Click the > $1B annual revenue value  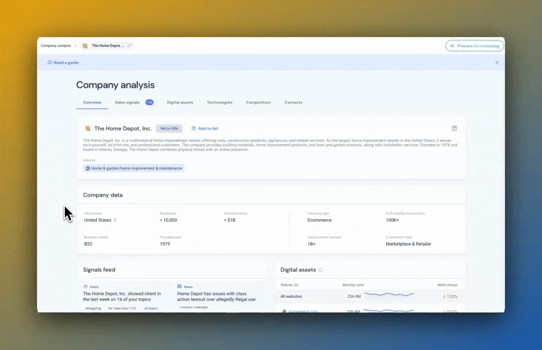coord(230,220)
